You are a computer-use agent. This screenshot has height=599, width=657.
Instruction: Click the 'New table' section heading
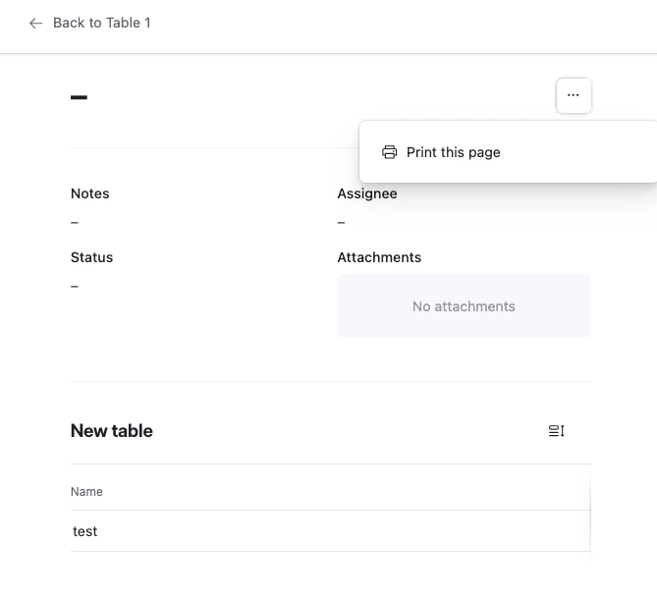(x=112, y=431)
